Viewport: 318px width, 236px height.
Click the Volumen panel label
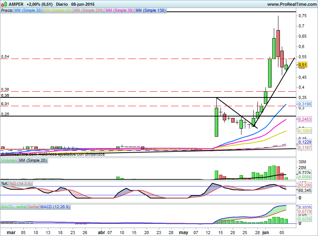click(9, 161)
